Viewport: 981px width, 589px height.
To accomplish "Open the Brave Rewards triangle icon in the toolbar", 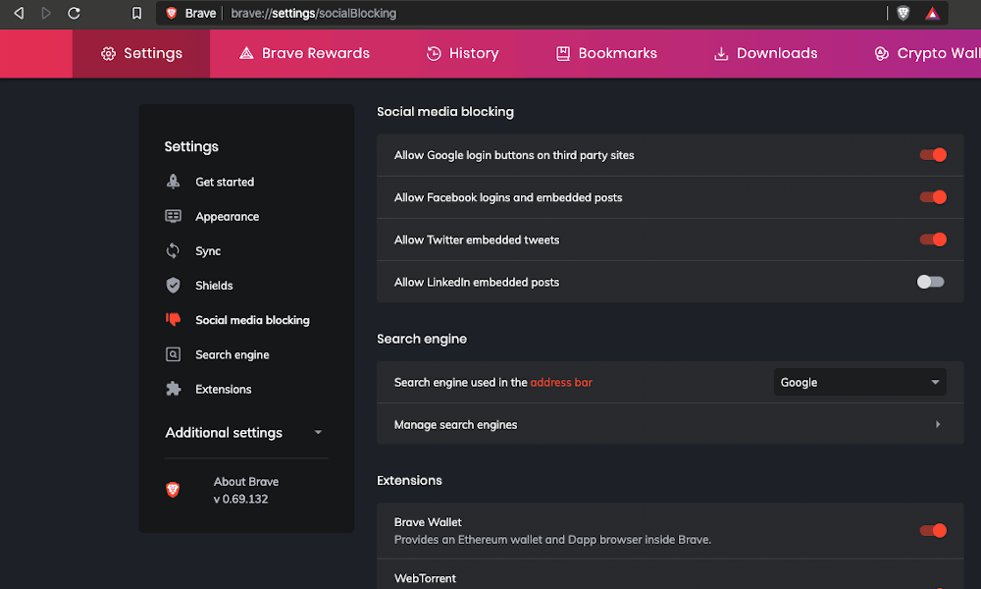I will 932,13.
